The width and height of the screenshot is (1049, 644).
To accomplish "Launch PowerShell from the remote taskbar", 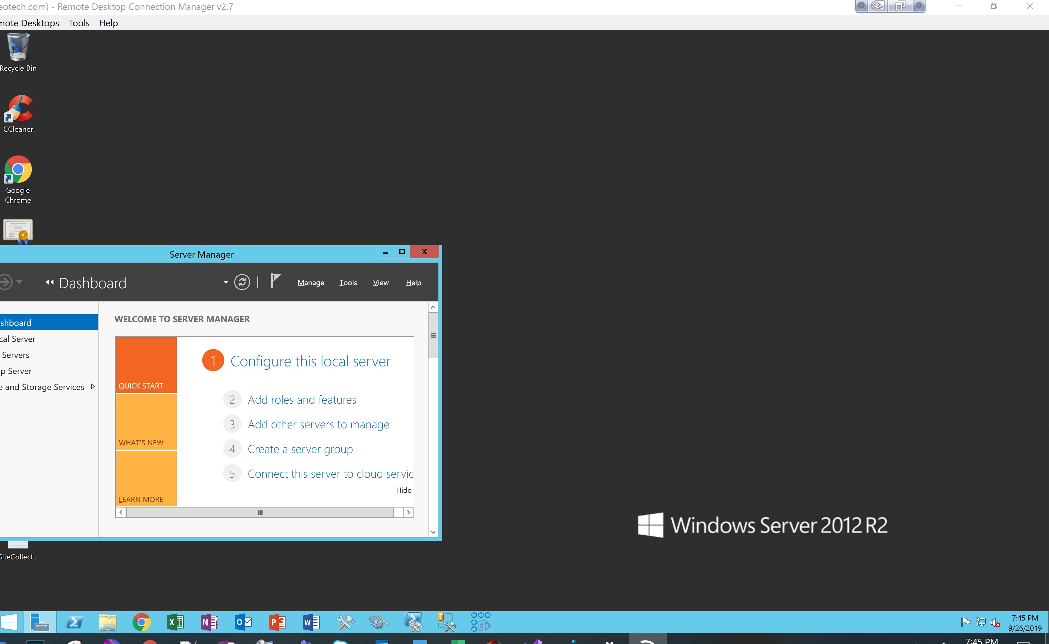I will click(74, 622).
